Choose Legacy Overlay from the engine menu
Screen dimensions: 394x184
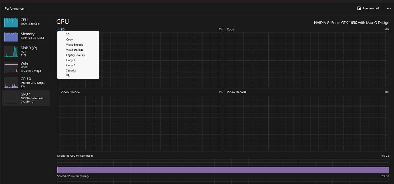click(x=76, y=55)
